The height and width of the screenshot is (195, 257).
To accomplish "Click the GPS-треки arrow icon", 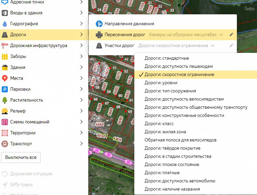I will coord(5,185).
